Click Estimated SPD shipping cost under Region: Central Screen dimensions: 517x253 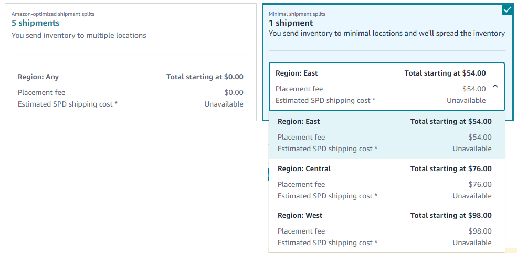[327, 196]
